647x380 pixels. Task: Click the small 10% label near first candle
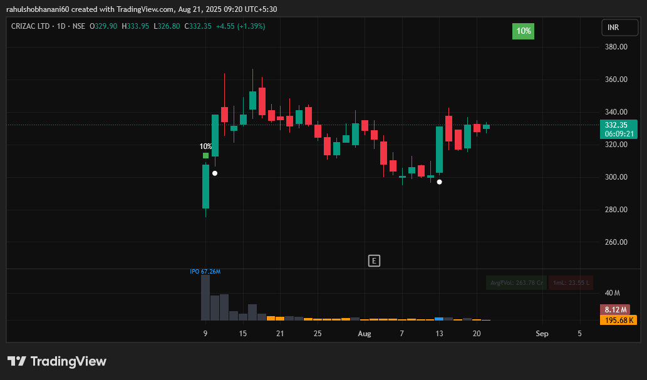(x=205, y=146)
